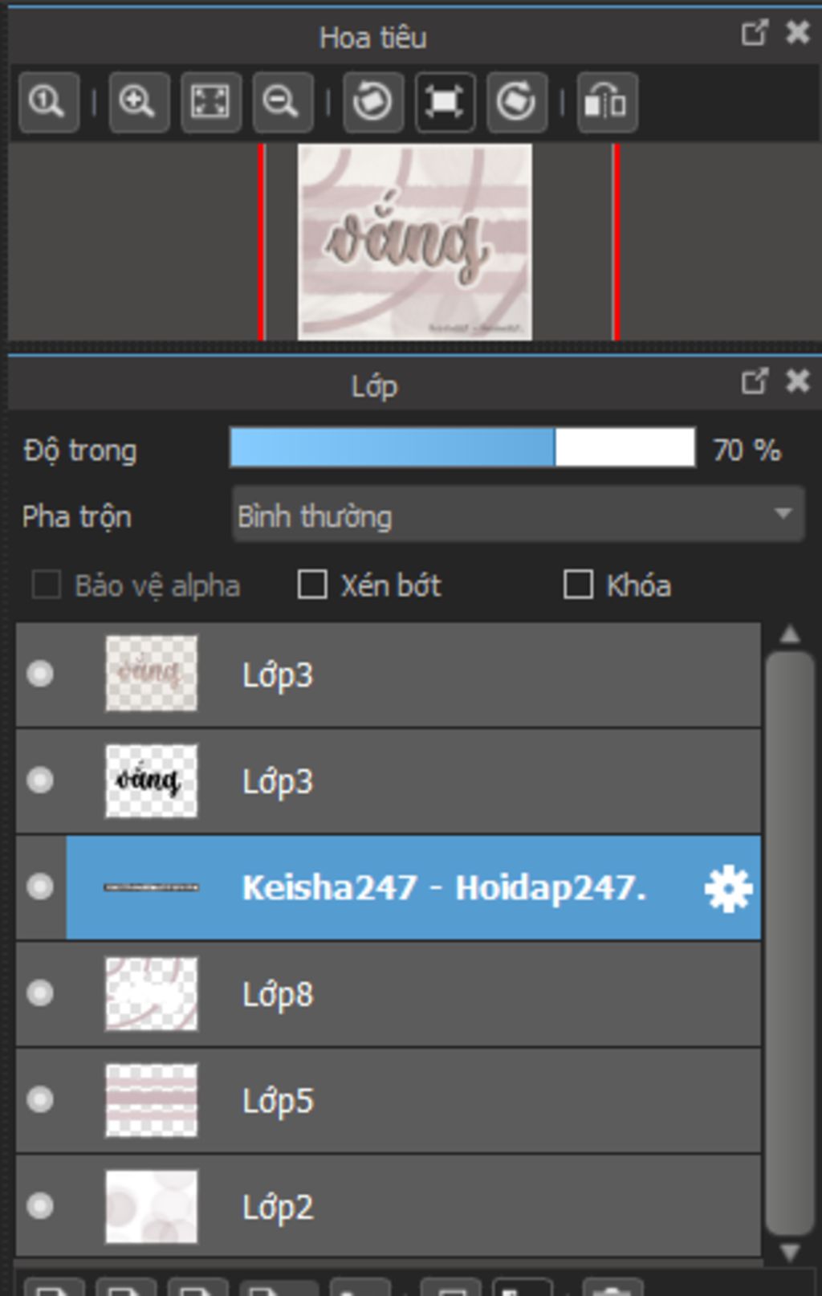Rotate the canvas view clockwise

pos(517,102)
